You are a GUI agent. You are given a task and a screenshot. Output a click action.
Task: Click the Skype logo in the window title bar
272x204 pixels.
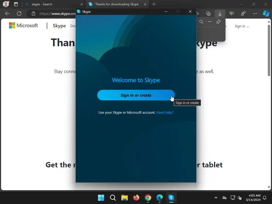(79, 11)
